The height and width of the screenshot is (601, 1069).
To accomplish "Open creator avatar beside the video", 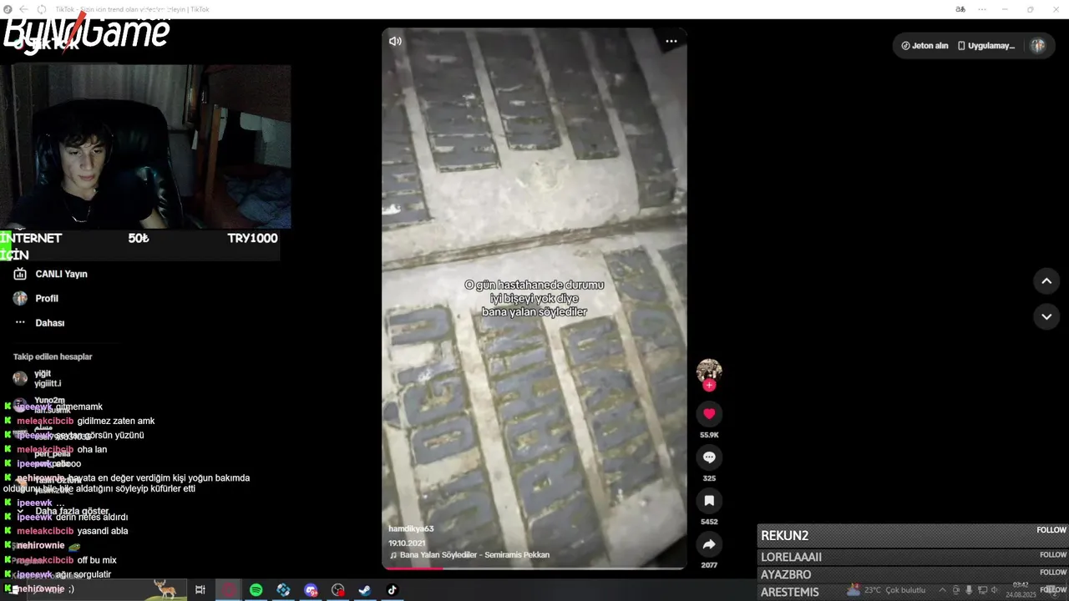I will click(709, 370).
